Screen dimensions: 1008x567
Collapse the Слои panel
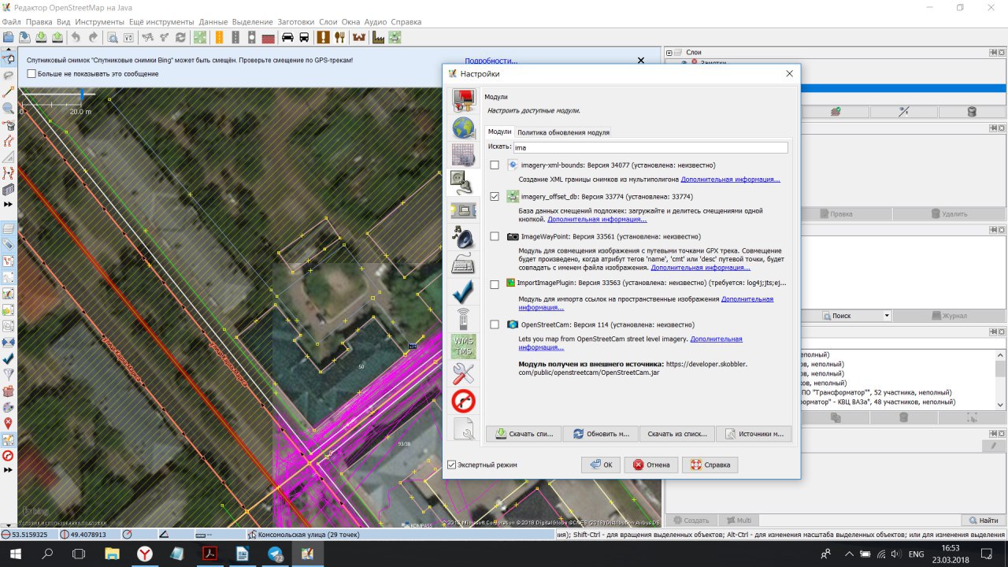[x=669, y=53]
